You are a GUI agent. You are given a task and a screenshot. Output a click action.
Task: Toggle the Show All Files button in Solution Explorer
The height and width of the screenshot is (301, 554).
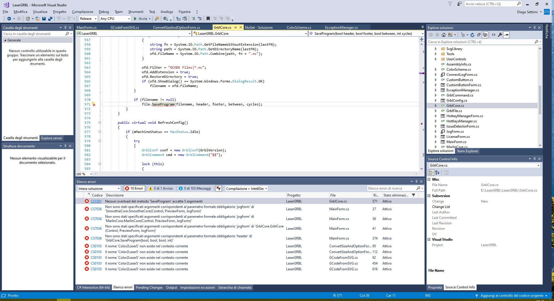click(x=485, y=35)
